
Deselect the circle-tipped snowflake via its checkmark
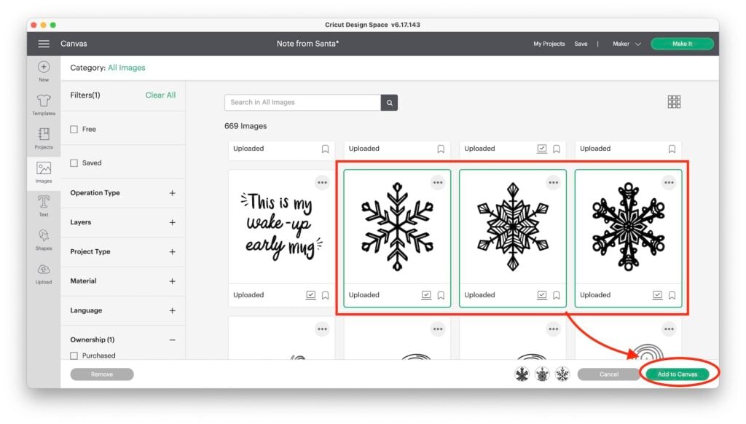tap(658, 295)
